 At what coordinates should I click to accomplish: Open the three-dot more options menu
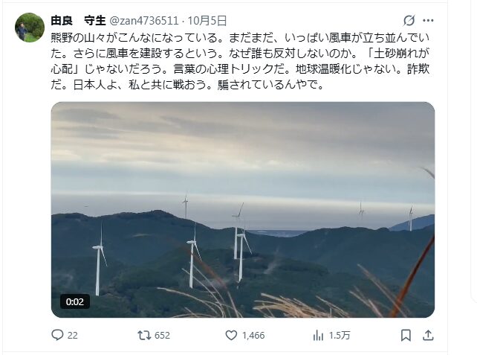point(428,20)
